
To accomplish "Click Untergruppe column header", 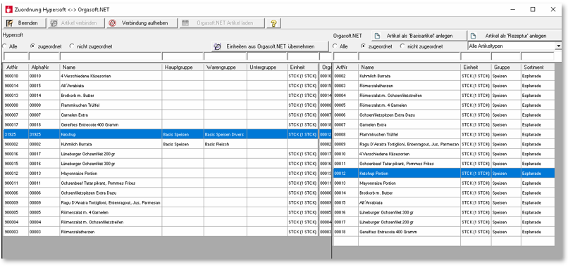I will (x=267, y=67).
